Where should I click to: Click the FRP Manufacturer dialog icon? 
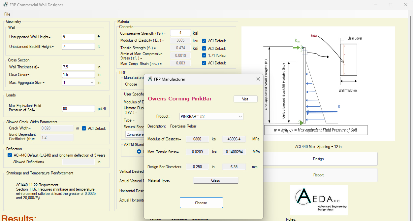pyautogui.click(x=150, y=79)
